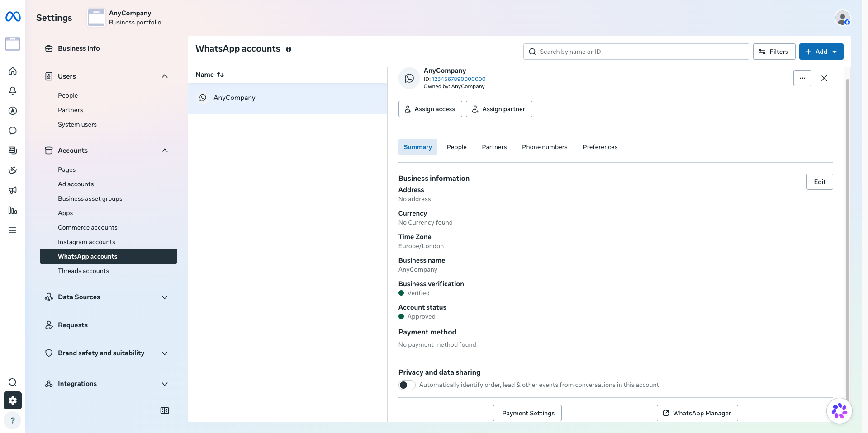Open notifications bell icon

[13, 91]
